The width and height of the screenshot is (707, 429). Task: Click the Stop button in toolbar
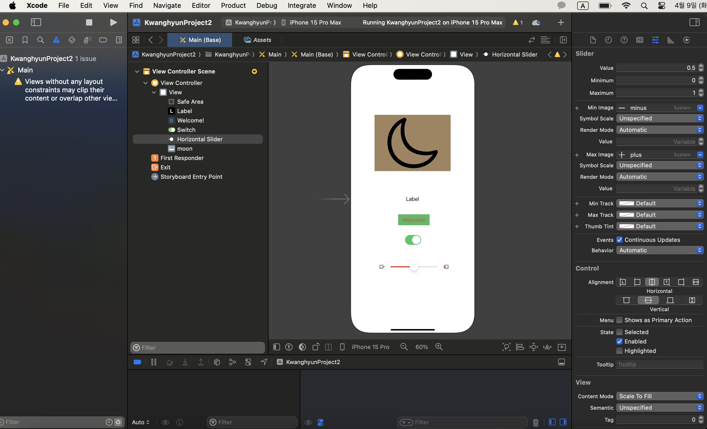click(89, 22)
